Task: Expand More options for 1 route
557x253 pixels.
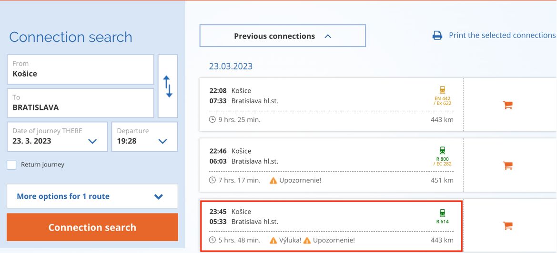Action: 92,196
